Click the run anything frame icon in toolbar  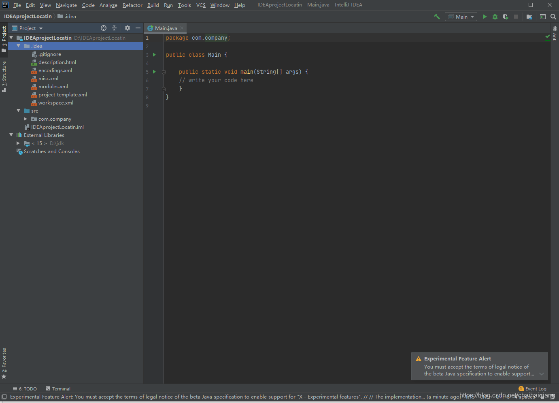click(x=543, y=17)
